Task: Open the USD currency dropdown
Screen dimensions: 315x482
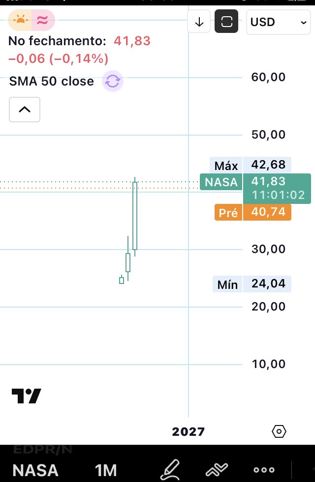Action: tap(279, 22)
